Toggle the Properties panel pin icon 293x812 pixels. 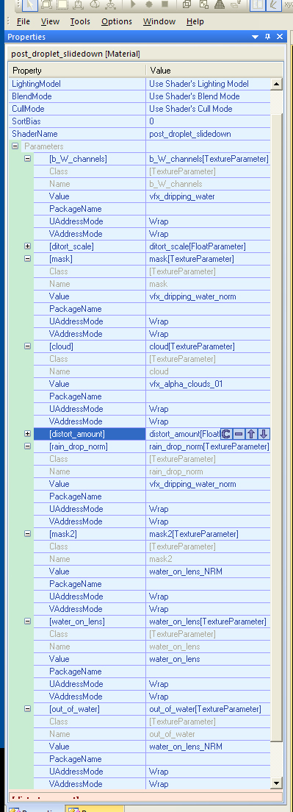(268, 37)
